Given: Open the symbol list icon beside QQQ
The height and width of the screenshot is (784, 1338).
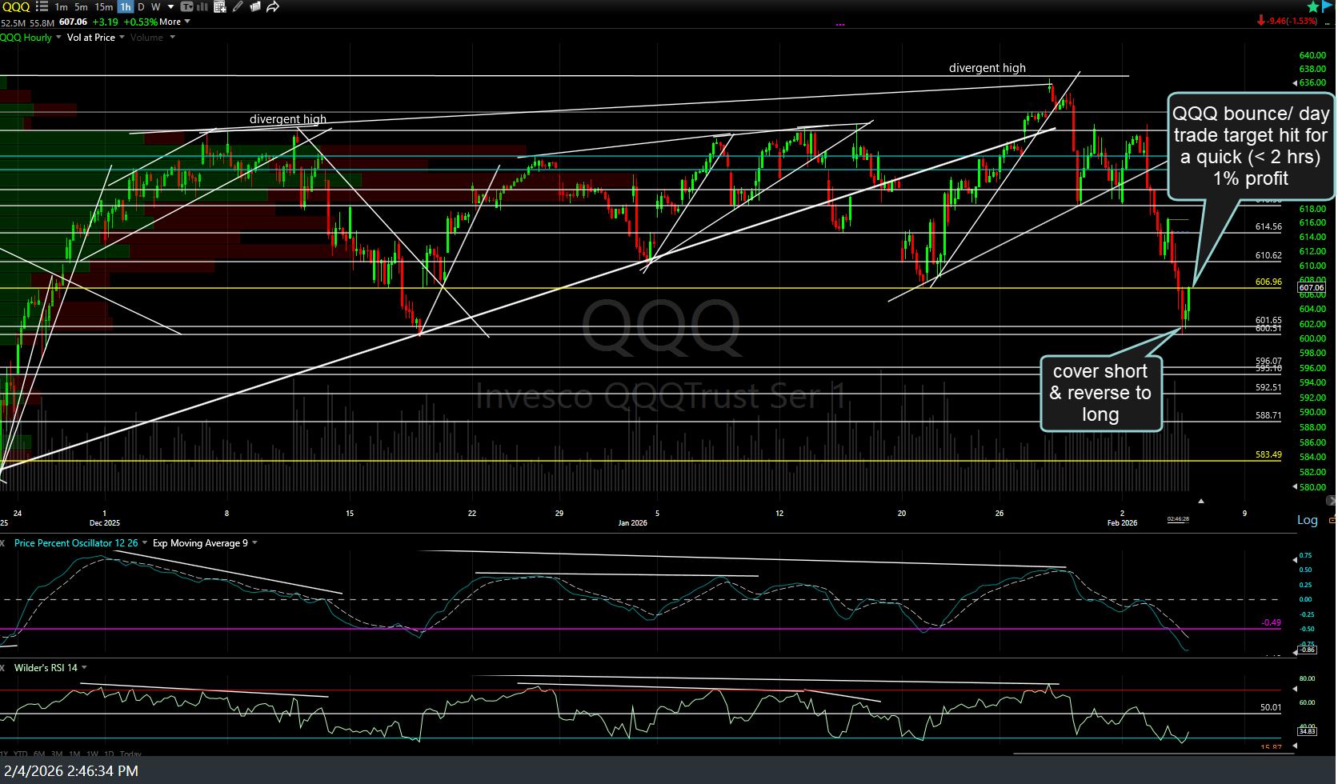Looking at the screenshot, I should click(x=42, y=7).
